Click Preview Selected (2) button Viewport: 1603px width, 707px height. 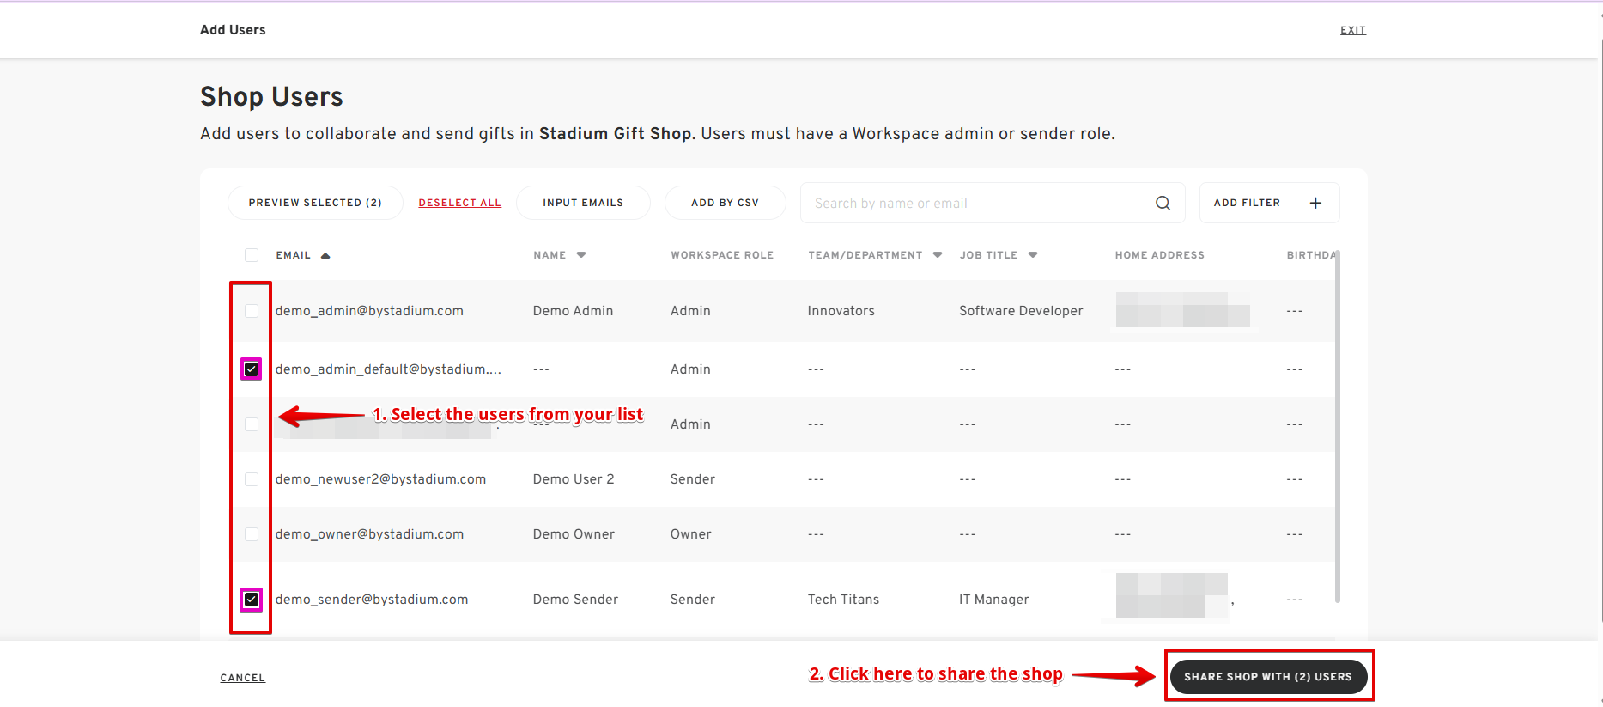click(315, 203)
